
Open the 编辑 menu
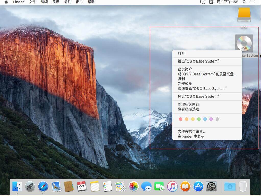[x=44, y=2]
